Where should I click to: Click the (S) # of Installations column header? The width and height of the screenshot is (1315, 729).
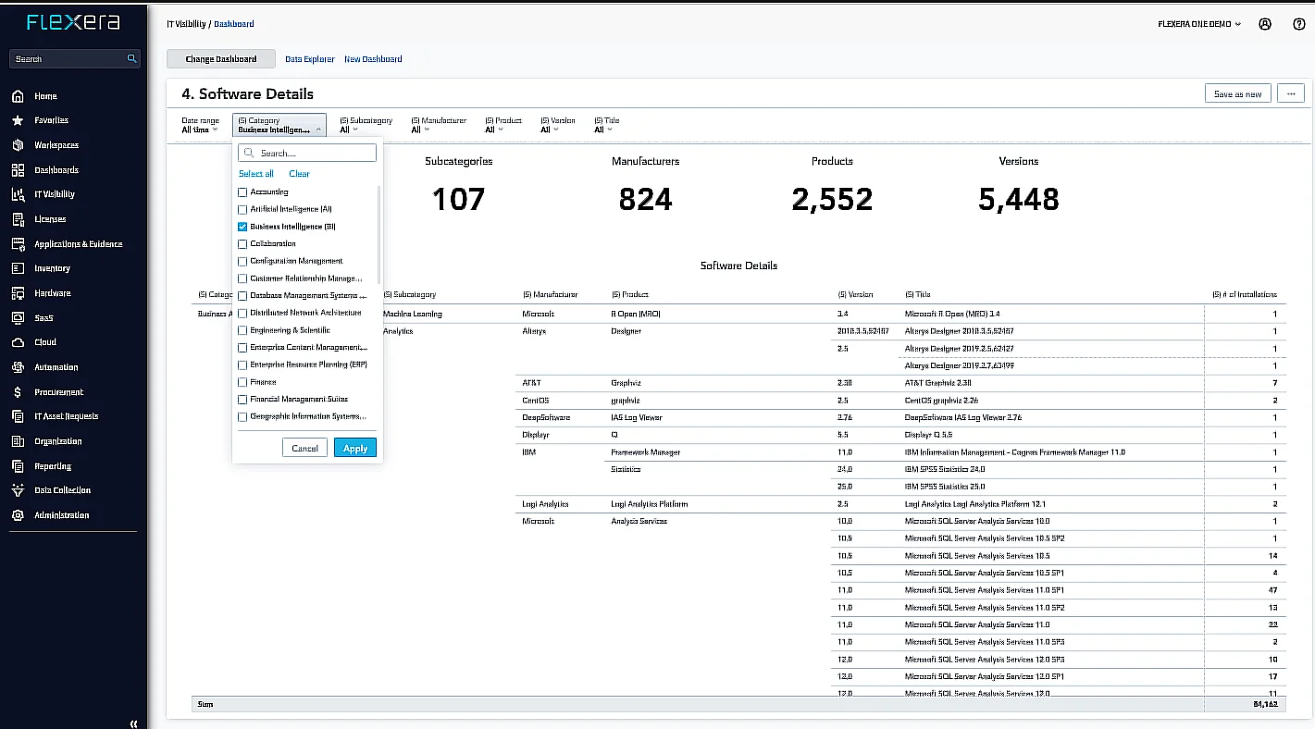1244,294
